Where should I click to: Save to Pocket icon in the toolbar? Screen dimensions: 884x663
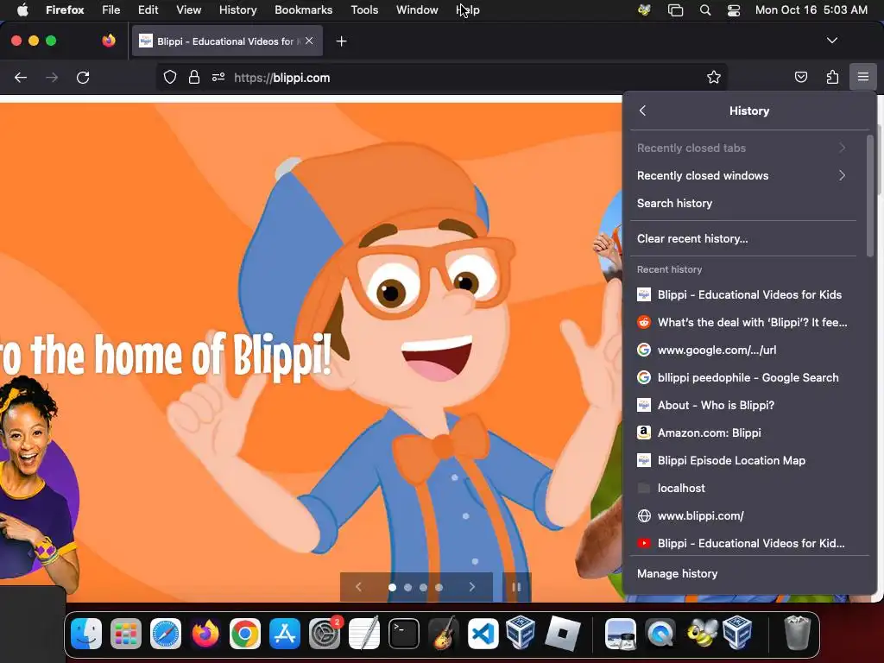800,77
